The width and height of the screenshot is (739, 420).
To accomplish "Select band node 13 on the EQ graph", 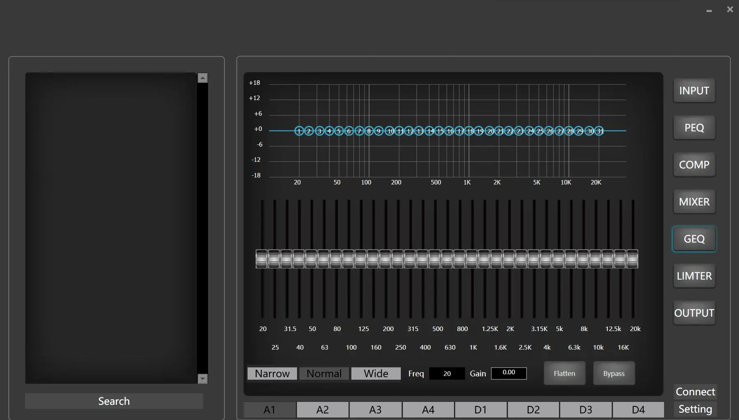I will click(x=419, y=131).
